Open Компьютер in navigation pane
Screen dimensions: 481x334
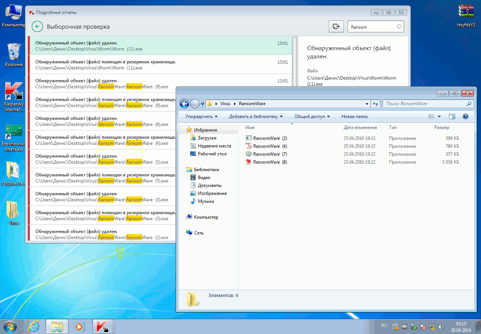(x=202, y=217)
